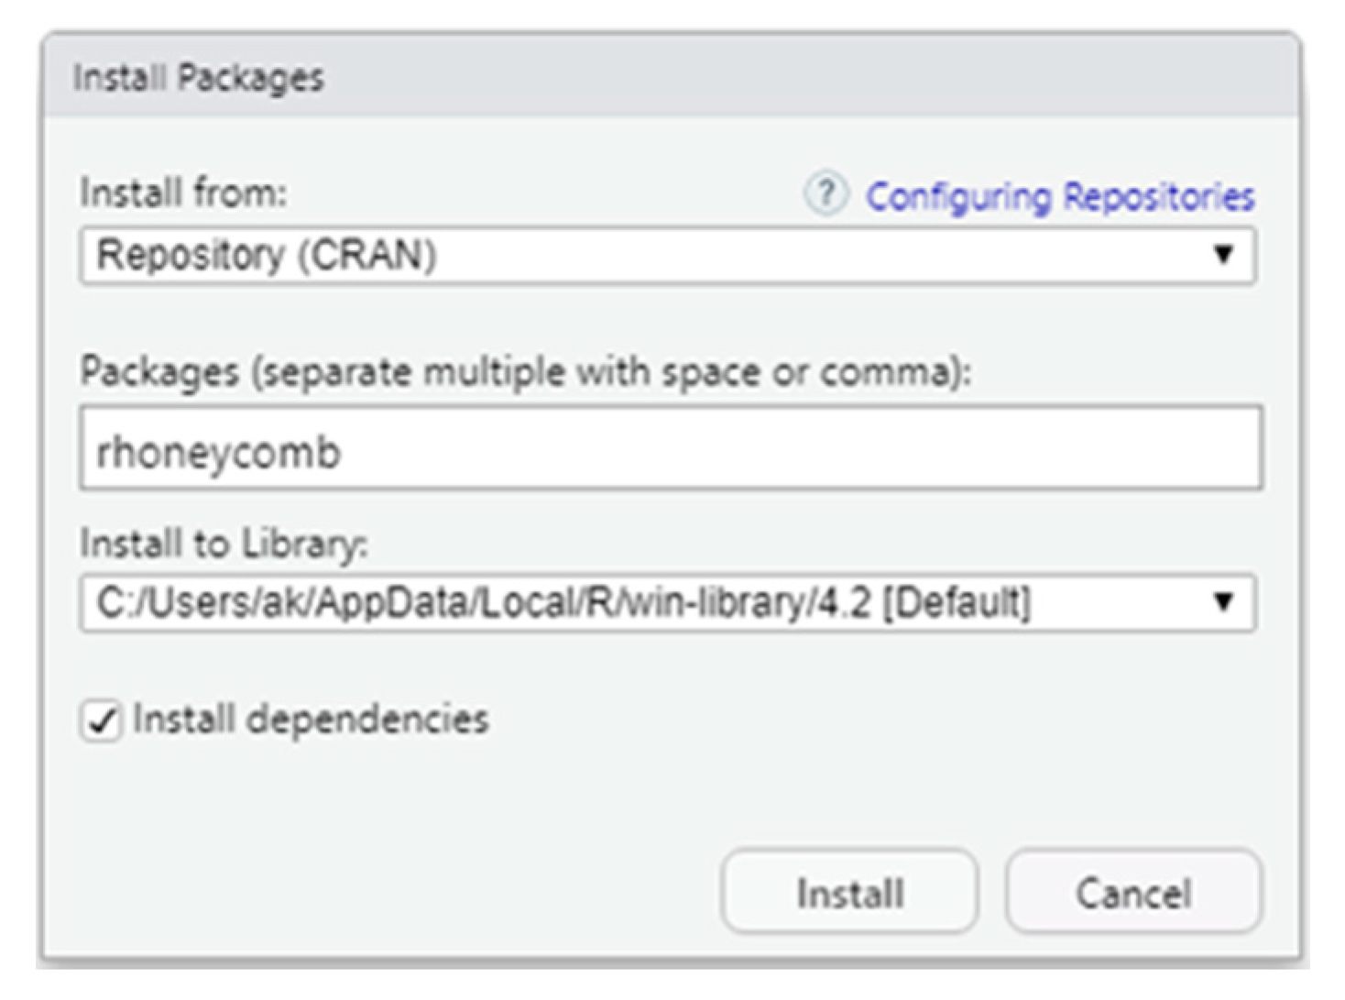Click into the Packages text field

point(671,449)
